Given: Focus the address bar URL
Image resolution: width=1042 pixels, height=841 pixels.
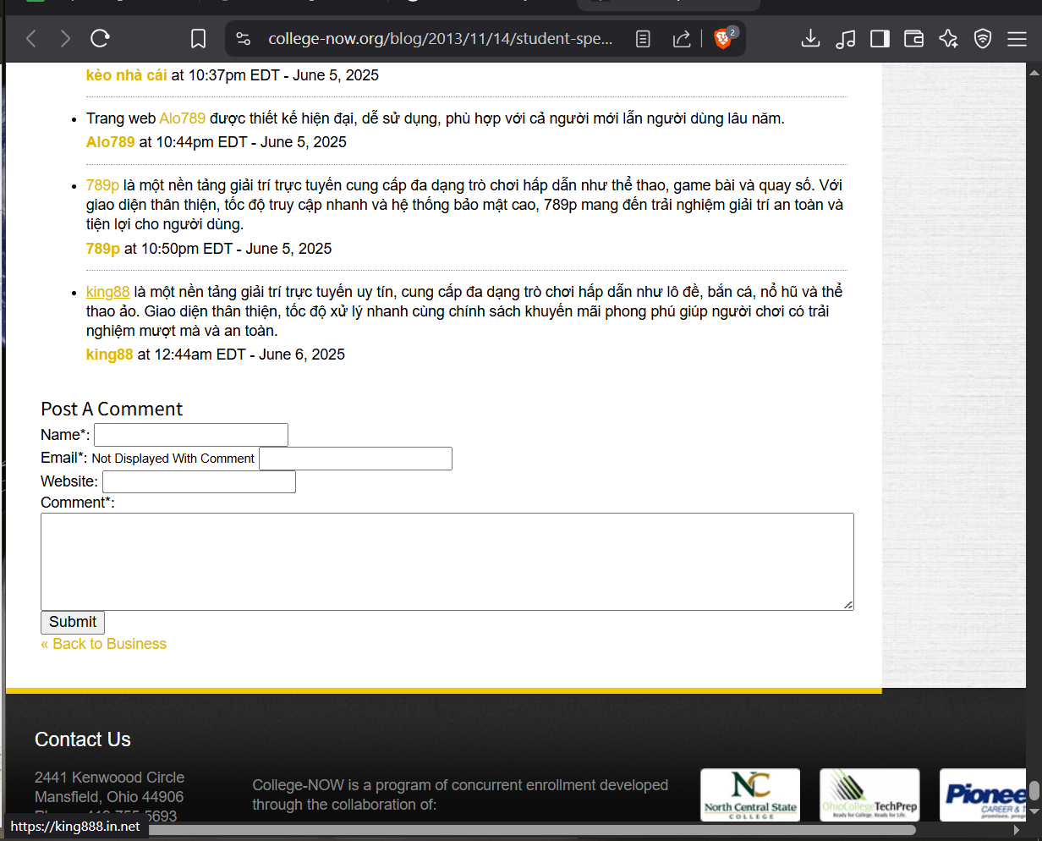Looking at the screenshot, I should pyautogui.click(x=441, y=39).
